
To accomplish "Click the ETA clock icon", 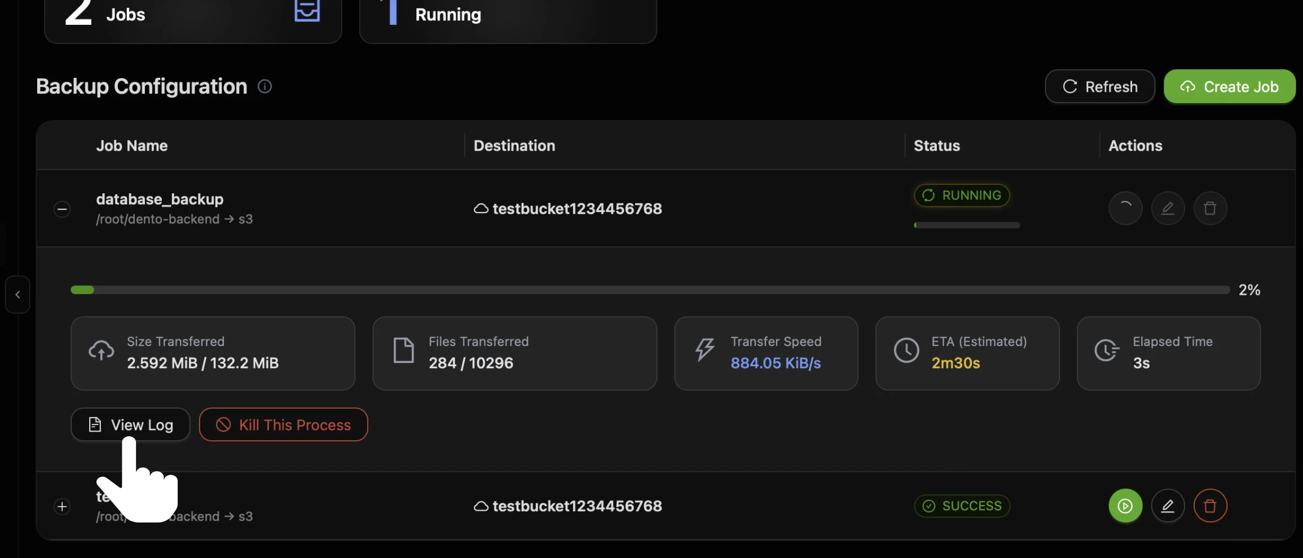I will (x=906, y=351).
